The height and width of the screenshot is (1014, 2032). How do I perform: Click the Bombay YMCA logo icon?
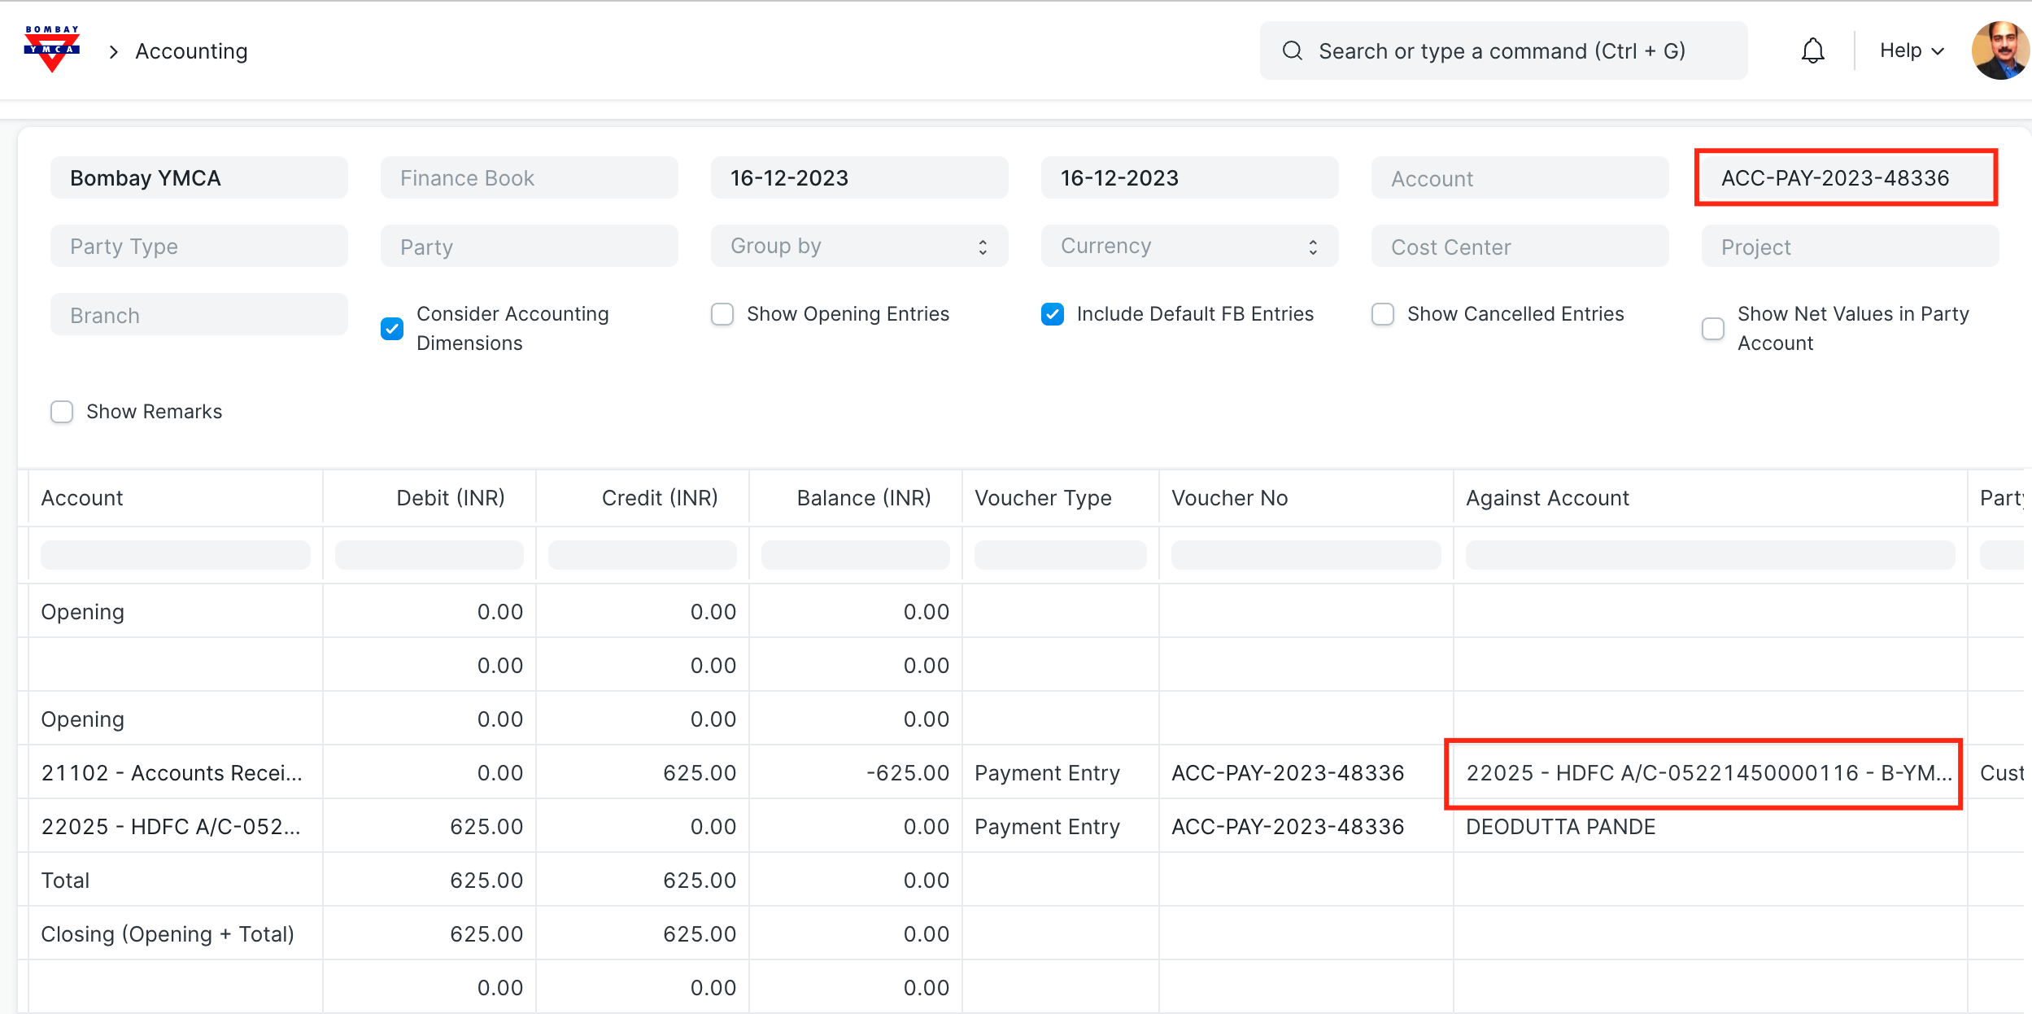[52, 50]
